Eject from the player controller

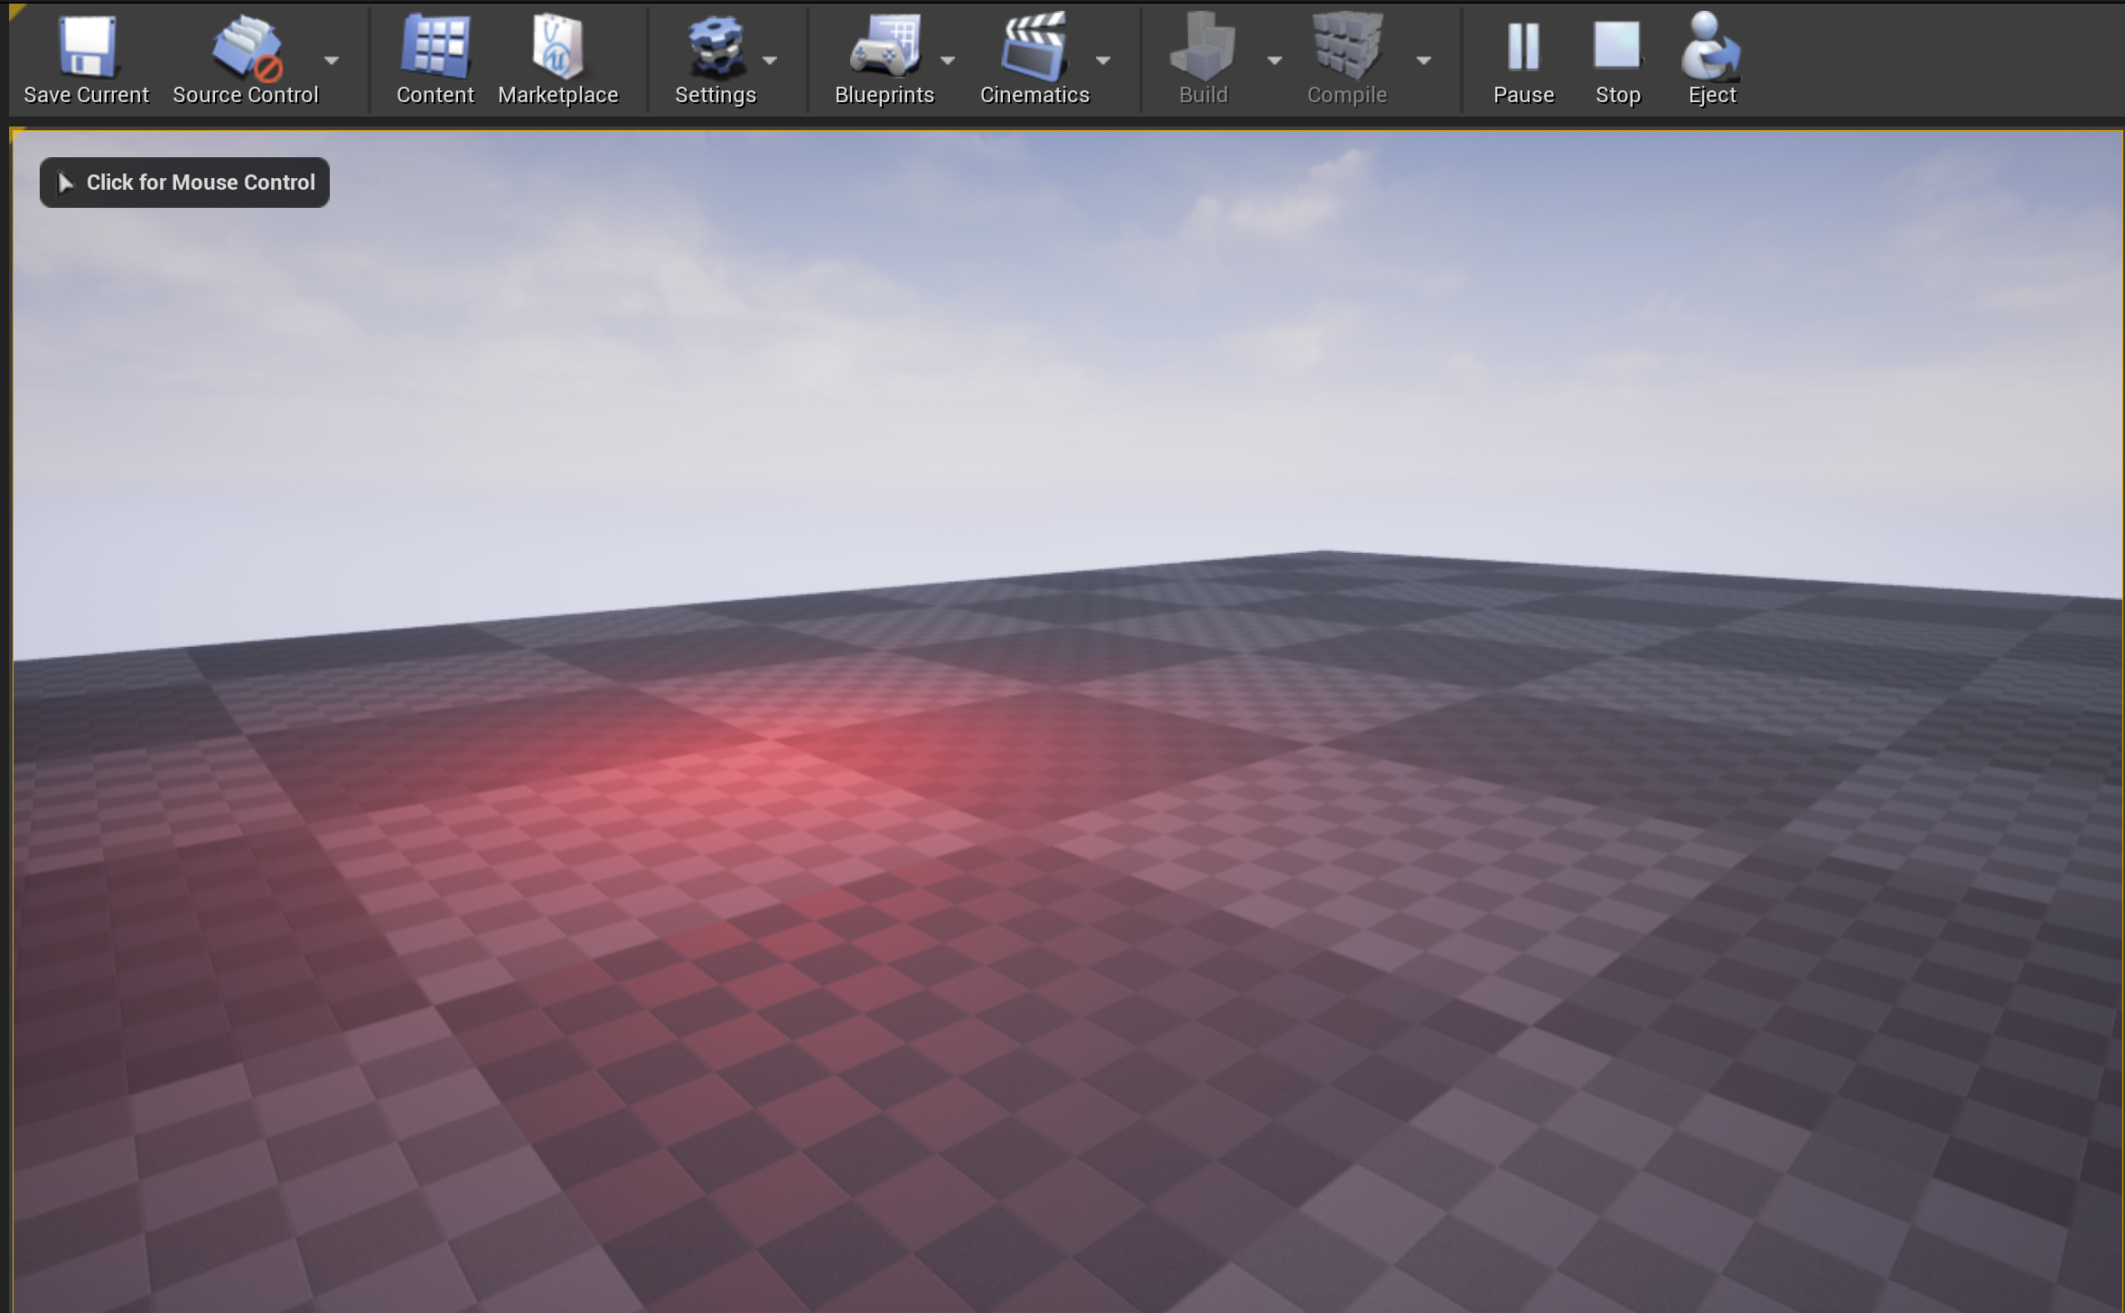pyautogui.click(x=1712, y=61)
